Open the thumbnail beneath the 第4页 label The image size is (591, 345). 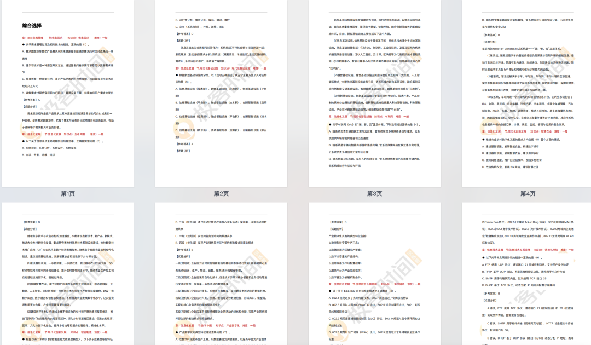[x=526, y=274]
